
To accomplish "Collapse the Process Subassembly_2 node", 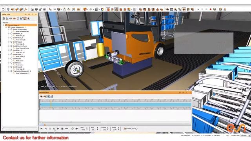I will [6, 27].
